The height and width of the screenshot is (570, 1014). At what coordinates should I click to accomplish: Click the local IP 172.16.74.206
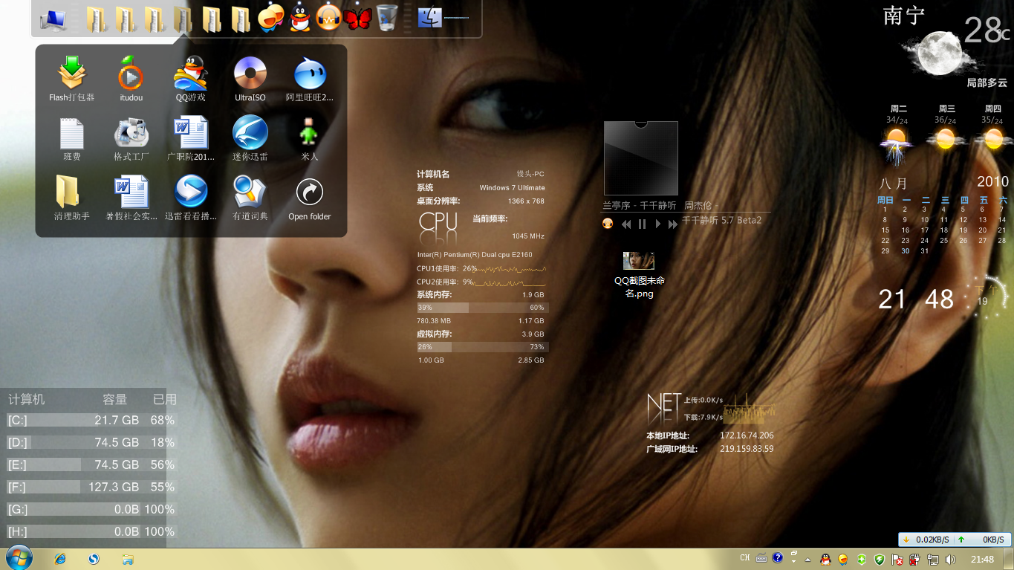point(747,435)
